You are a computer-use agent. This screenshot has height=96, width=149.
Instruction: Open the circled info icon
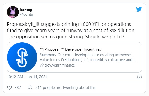(140, 77)
